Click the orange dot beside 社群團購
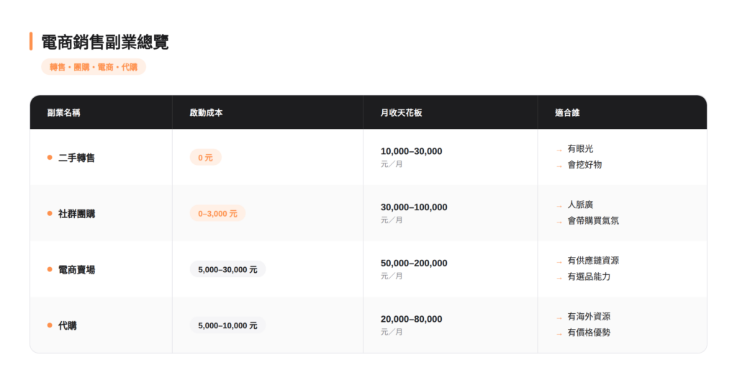Image resolution: width=737 pixels, height=383 pixels. [x=50, y=214]
